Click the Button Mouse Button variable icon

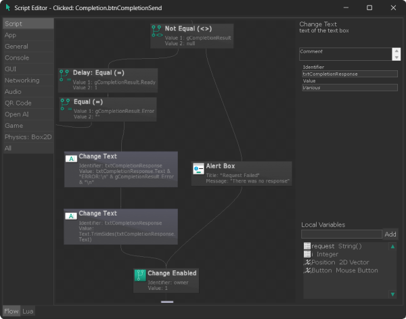(307, 270)
